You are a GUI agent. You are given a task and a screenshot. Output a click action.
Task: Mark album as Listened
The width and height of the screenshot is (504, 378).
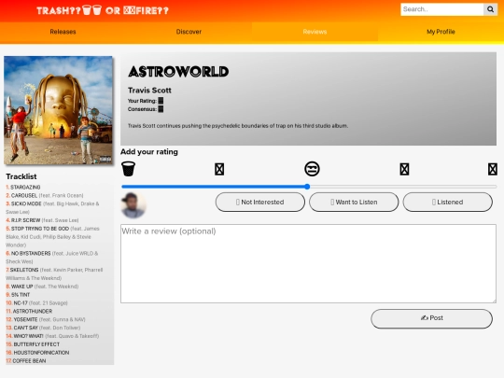click(448, 202)
